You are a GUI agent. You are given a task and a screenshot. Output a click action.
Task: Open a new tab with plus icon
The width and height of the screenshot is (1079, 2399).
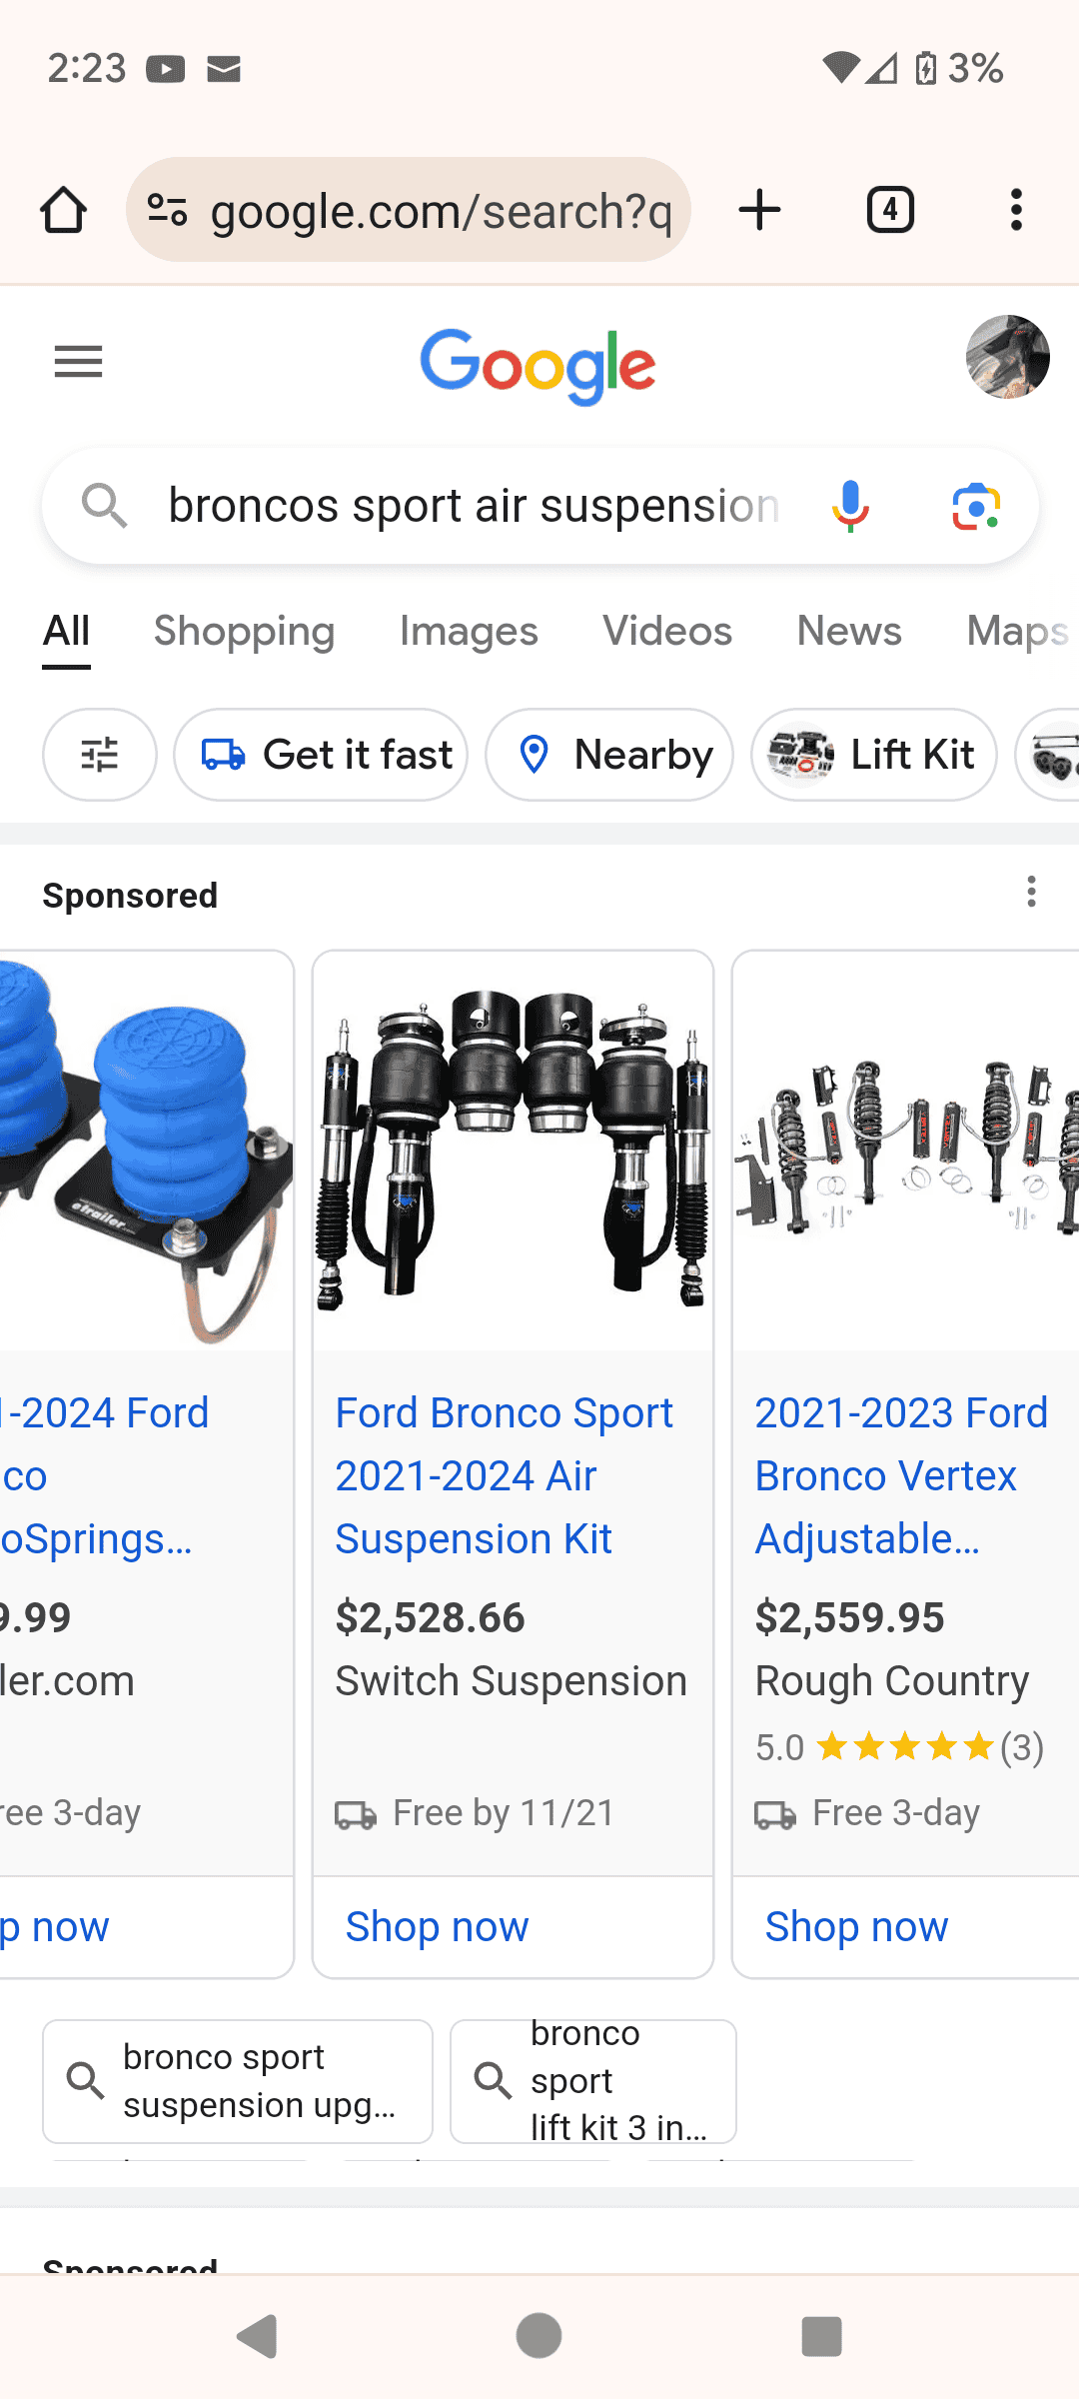coord(759,210)
